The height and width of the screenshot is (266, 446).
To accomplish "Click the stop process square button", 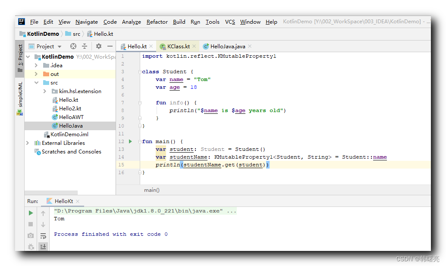I will pos(31,224).
